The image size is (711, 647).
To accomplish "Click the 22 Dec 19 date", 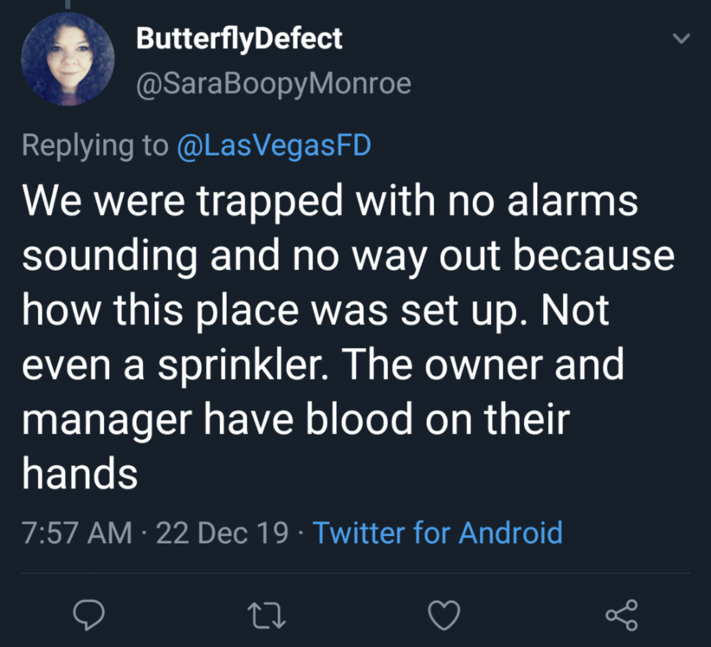I will point(222,532).
